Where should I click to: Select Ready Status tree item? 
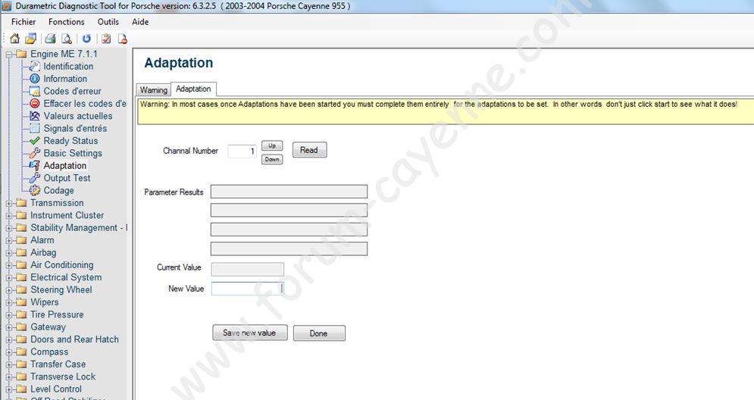tap(70, 141)
